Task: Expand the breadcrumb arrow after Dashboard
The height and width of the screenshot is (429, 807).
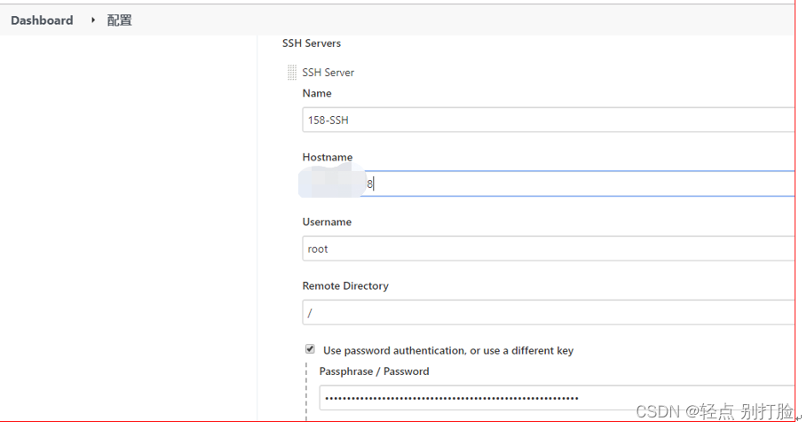Action: [x=92, y=19]
